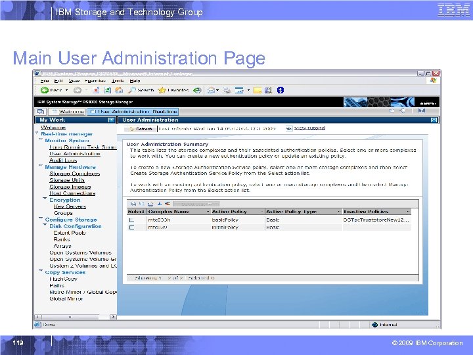The height and width of the screenshot is (355, 473).
Task: Click the DGTpcTruststoreNew12... inactive policy cell
Action: pyautogui.click(x=376, y=220)
